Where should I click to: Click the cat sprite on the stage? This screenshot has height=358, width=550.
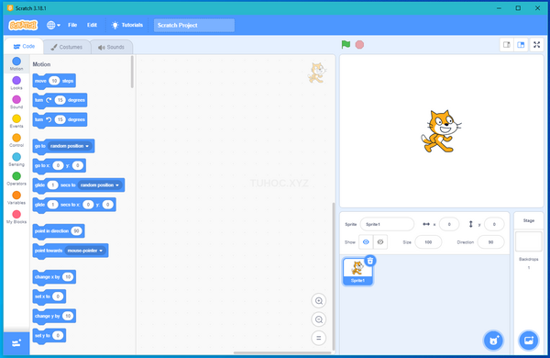(x=441, y=131)
